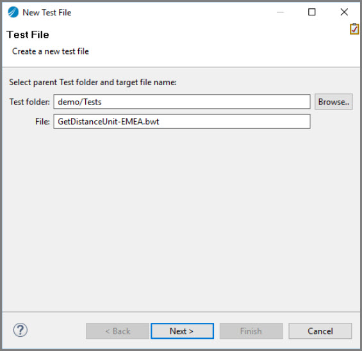362x351 pixels.
Task: Click the clipboard checkmark wizard icon
Action: [354, 29]
